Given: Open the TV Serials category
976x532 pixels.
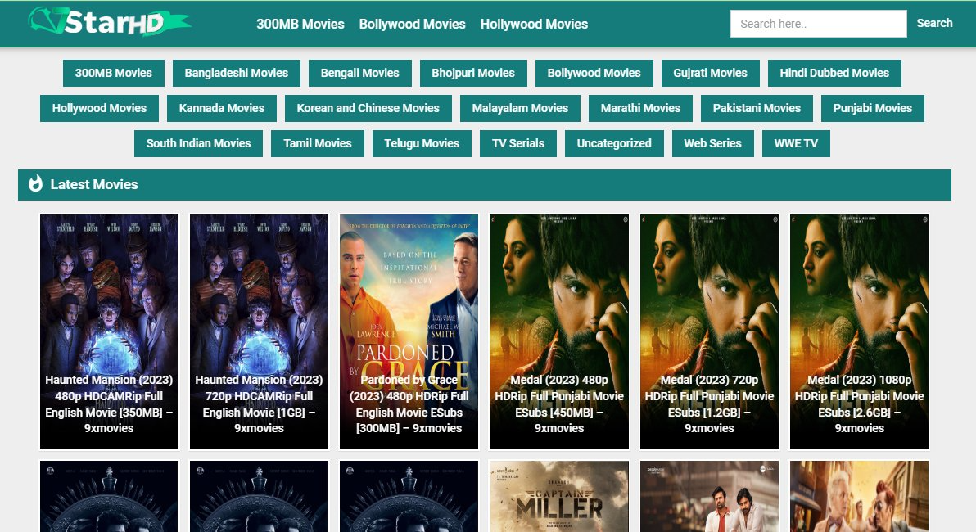Looking at the screenshot, I should (517, 143).
